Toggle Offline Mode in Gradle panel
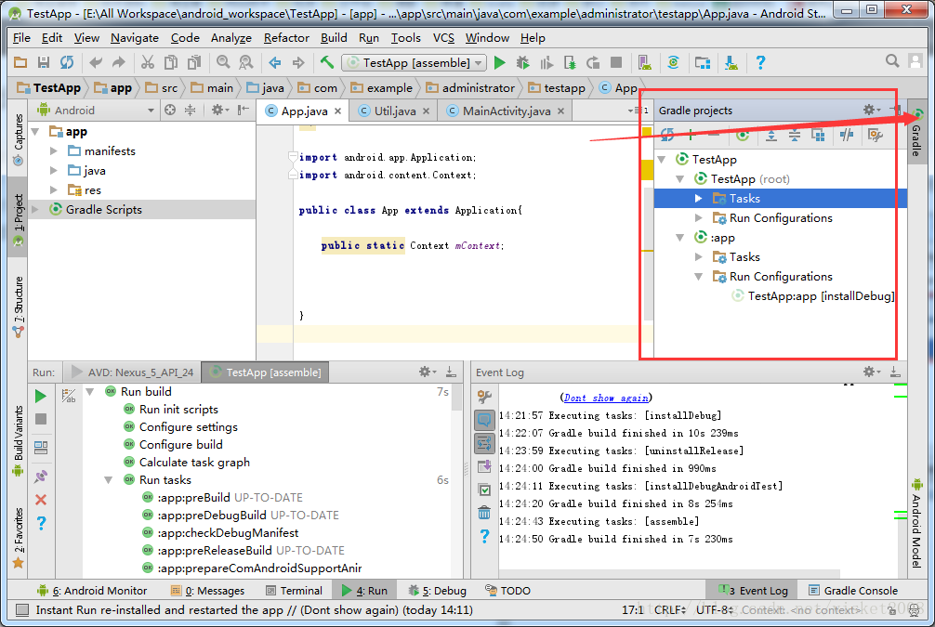 847,136
